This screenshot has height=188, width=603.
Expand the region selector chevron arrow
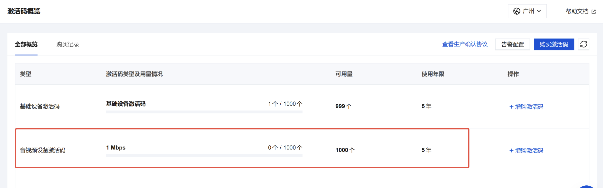coord(539,11)
